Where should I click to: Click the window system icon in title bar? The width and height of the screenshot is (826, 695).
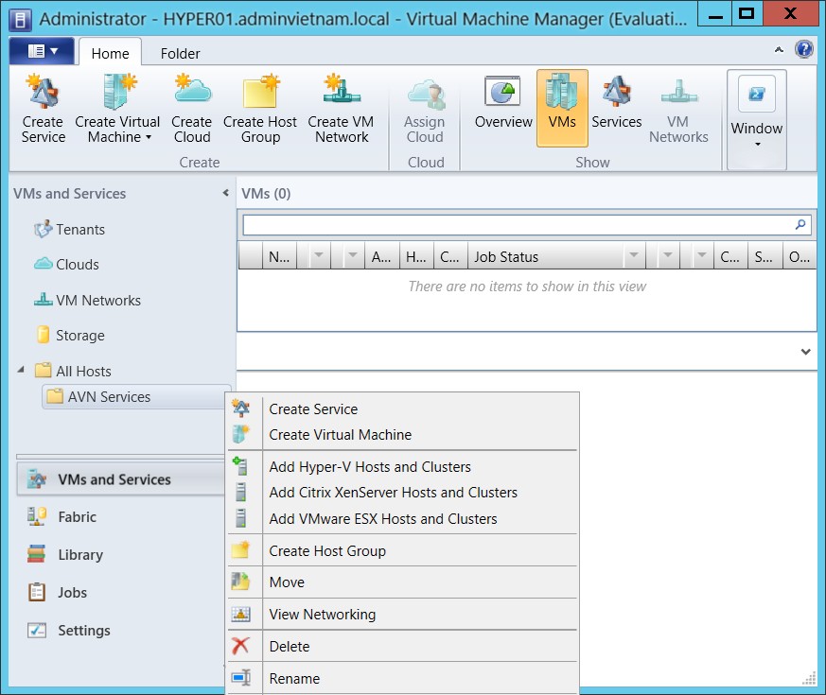point(20,20)
